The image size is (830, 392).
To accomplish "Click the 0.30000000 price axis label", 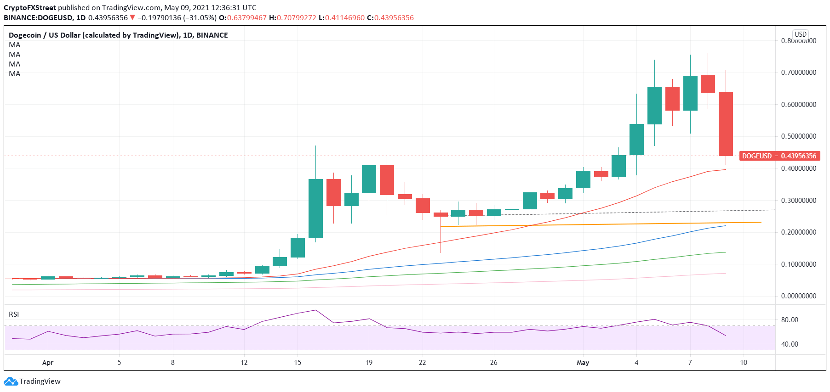I will tap(799, 201).
